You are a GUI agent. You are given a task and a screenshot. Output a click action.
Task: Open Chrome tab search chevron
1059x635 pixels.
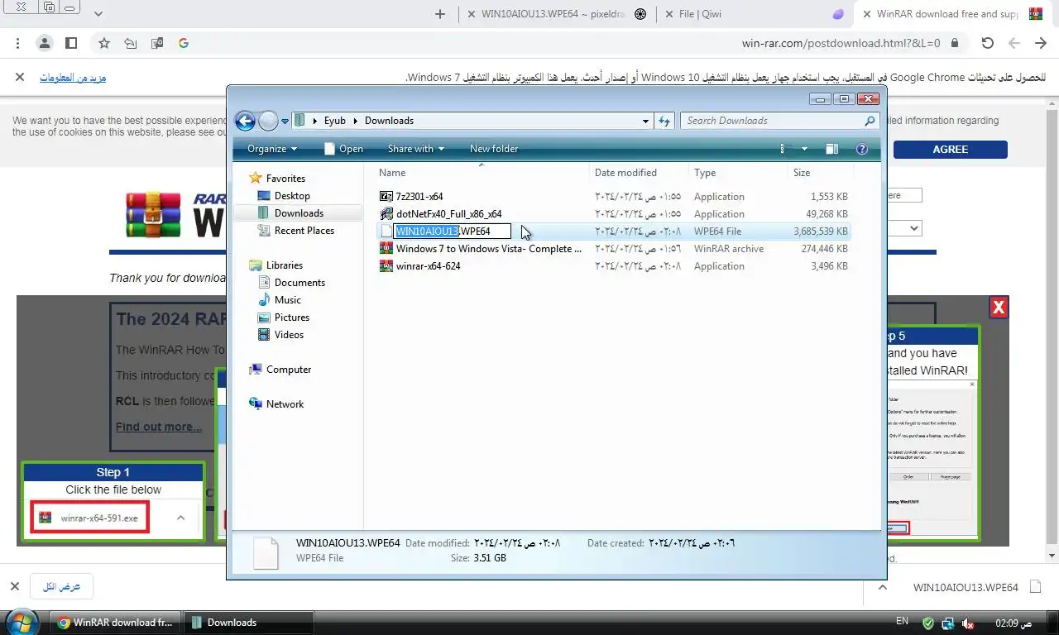[x=98, y=14]
